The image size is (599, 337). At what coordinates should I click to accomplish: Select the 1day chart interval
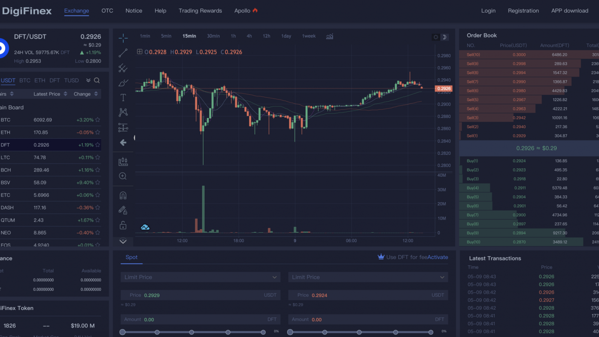[286, 36]
